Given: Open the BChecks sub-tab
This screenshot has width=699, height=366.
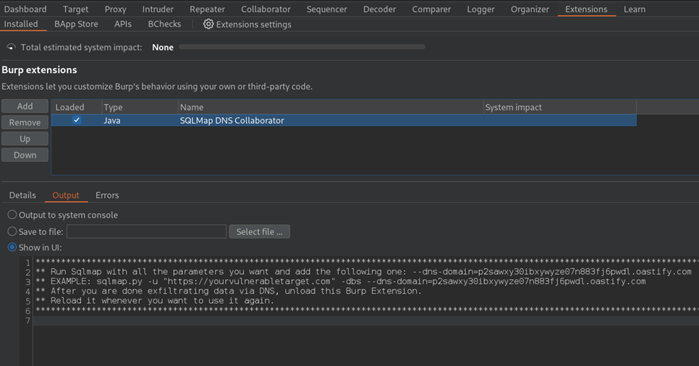Looking at the screenshot, I should point(164,24).
